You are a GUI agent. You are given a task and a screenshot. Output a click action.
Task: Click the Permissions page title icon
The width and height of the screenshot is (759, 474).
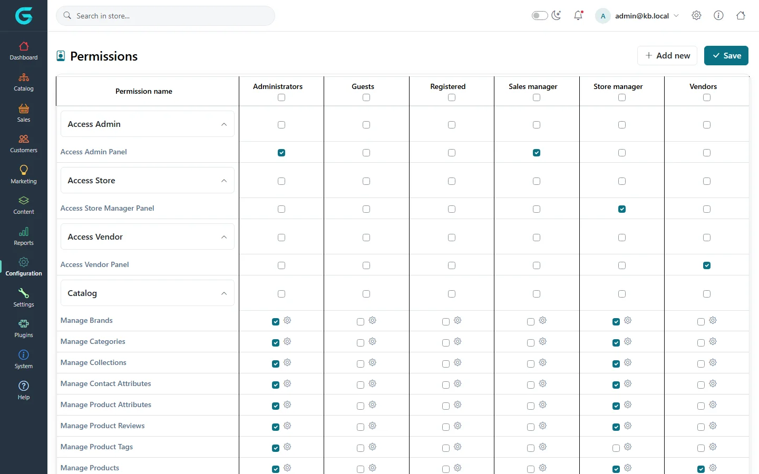(x=61, y=56)
